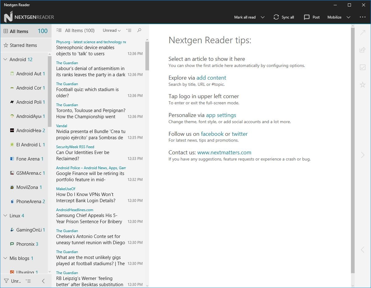Open the Unread filter dropdown in the list header
371x288 pixels.
click(x=112, y=30)
